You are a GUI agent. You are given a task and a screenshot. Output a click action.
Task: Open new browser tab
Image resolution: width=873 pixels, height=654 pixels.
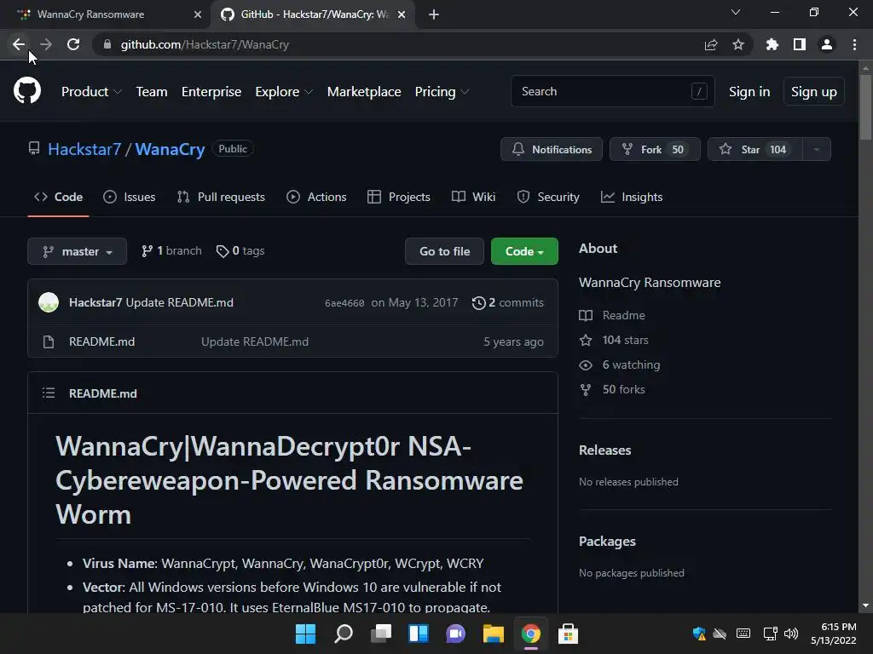[434, 14]
